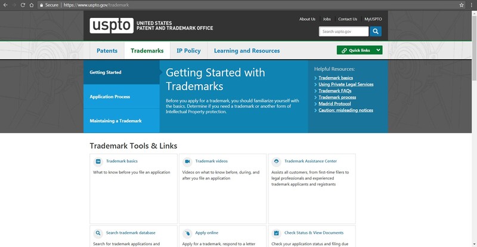Open the Madrid Protocol link
Viewport: 477px width, 247px height.
pyautogui.click(x=334, y=104)
